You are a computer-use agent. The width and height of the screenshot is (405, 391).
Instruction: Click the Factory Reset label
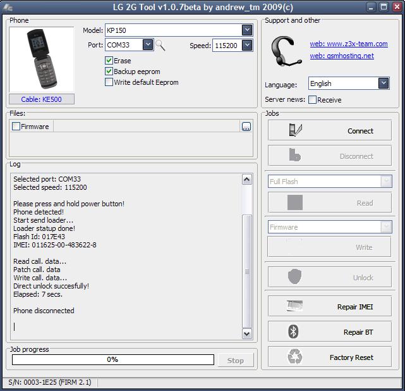click(x=351, y=357)
